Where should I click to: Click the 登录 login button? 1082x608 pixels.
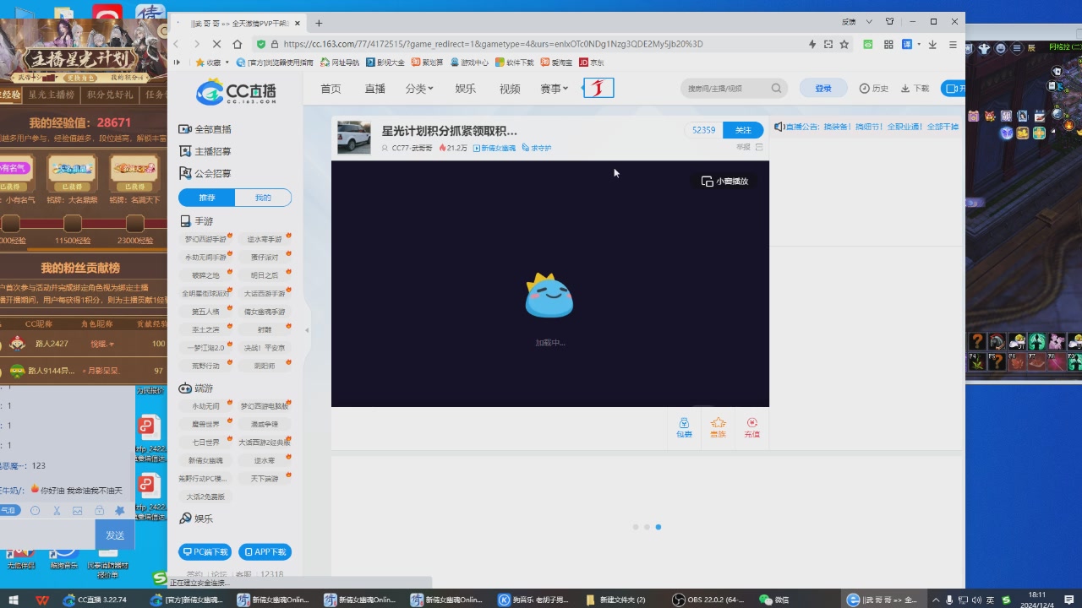click(x=823, y=88)
